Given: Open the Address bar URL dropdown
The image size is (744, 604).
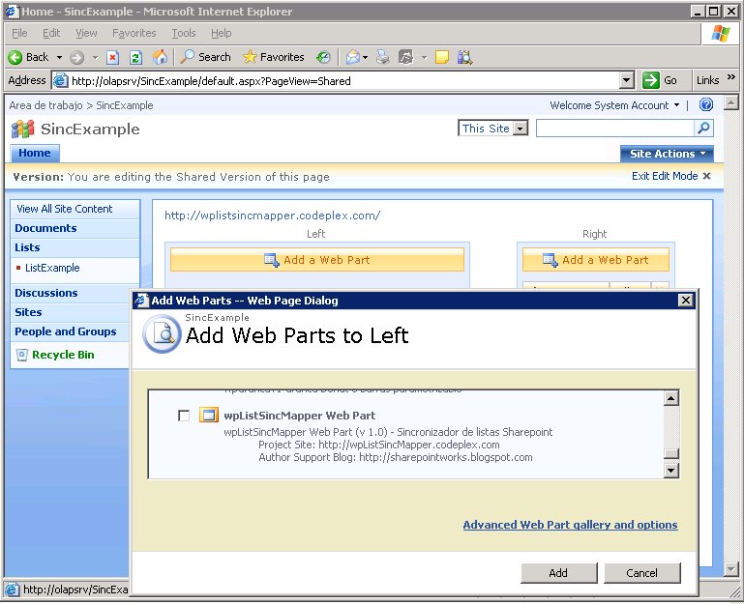Looking at the screenshot, I should pos(627,80).
